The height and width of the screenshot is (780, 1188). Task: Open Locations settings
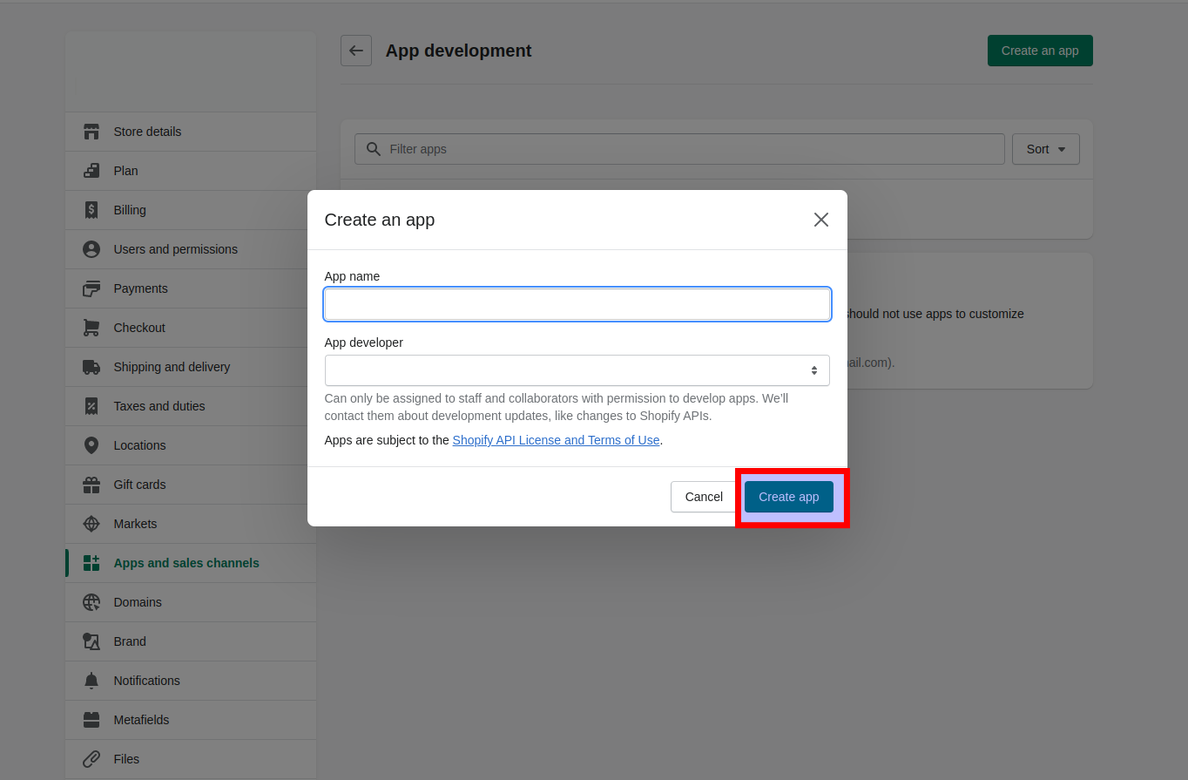(x=191, y=445)
